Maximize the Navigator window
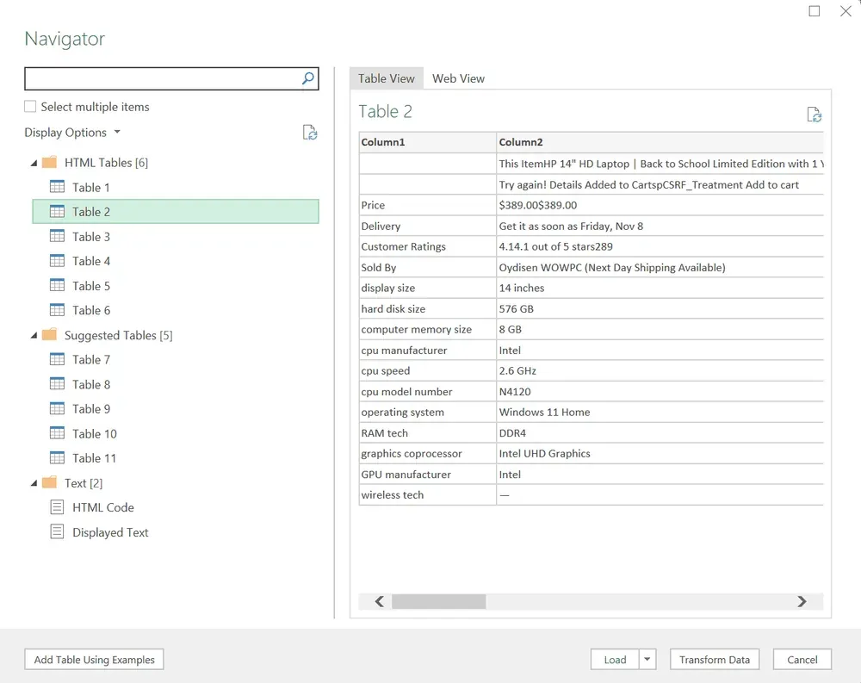 tap(815, 11)
